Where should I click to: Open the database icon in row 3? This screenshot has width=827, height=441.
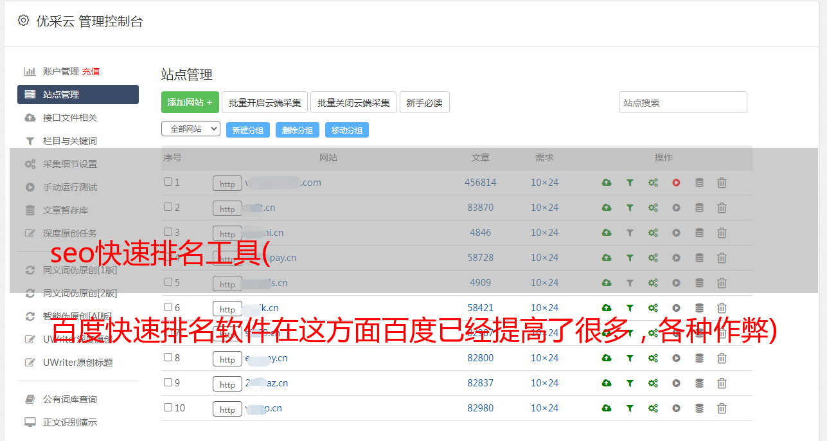tap(699, 233)
